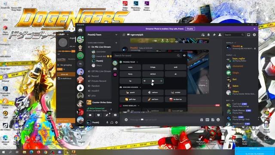Open the Help question mark icon
This screenshot has height=155, width=275.
coord(254,35)
